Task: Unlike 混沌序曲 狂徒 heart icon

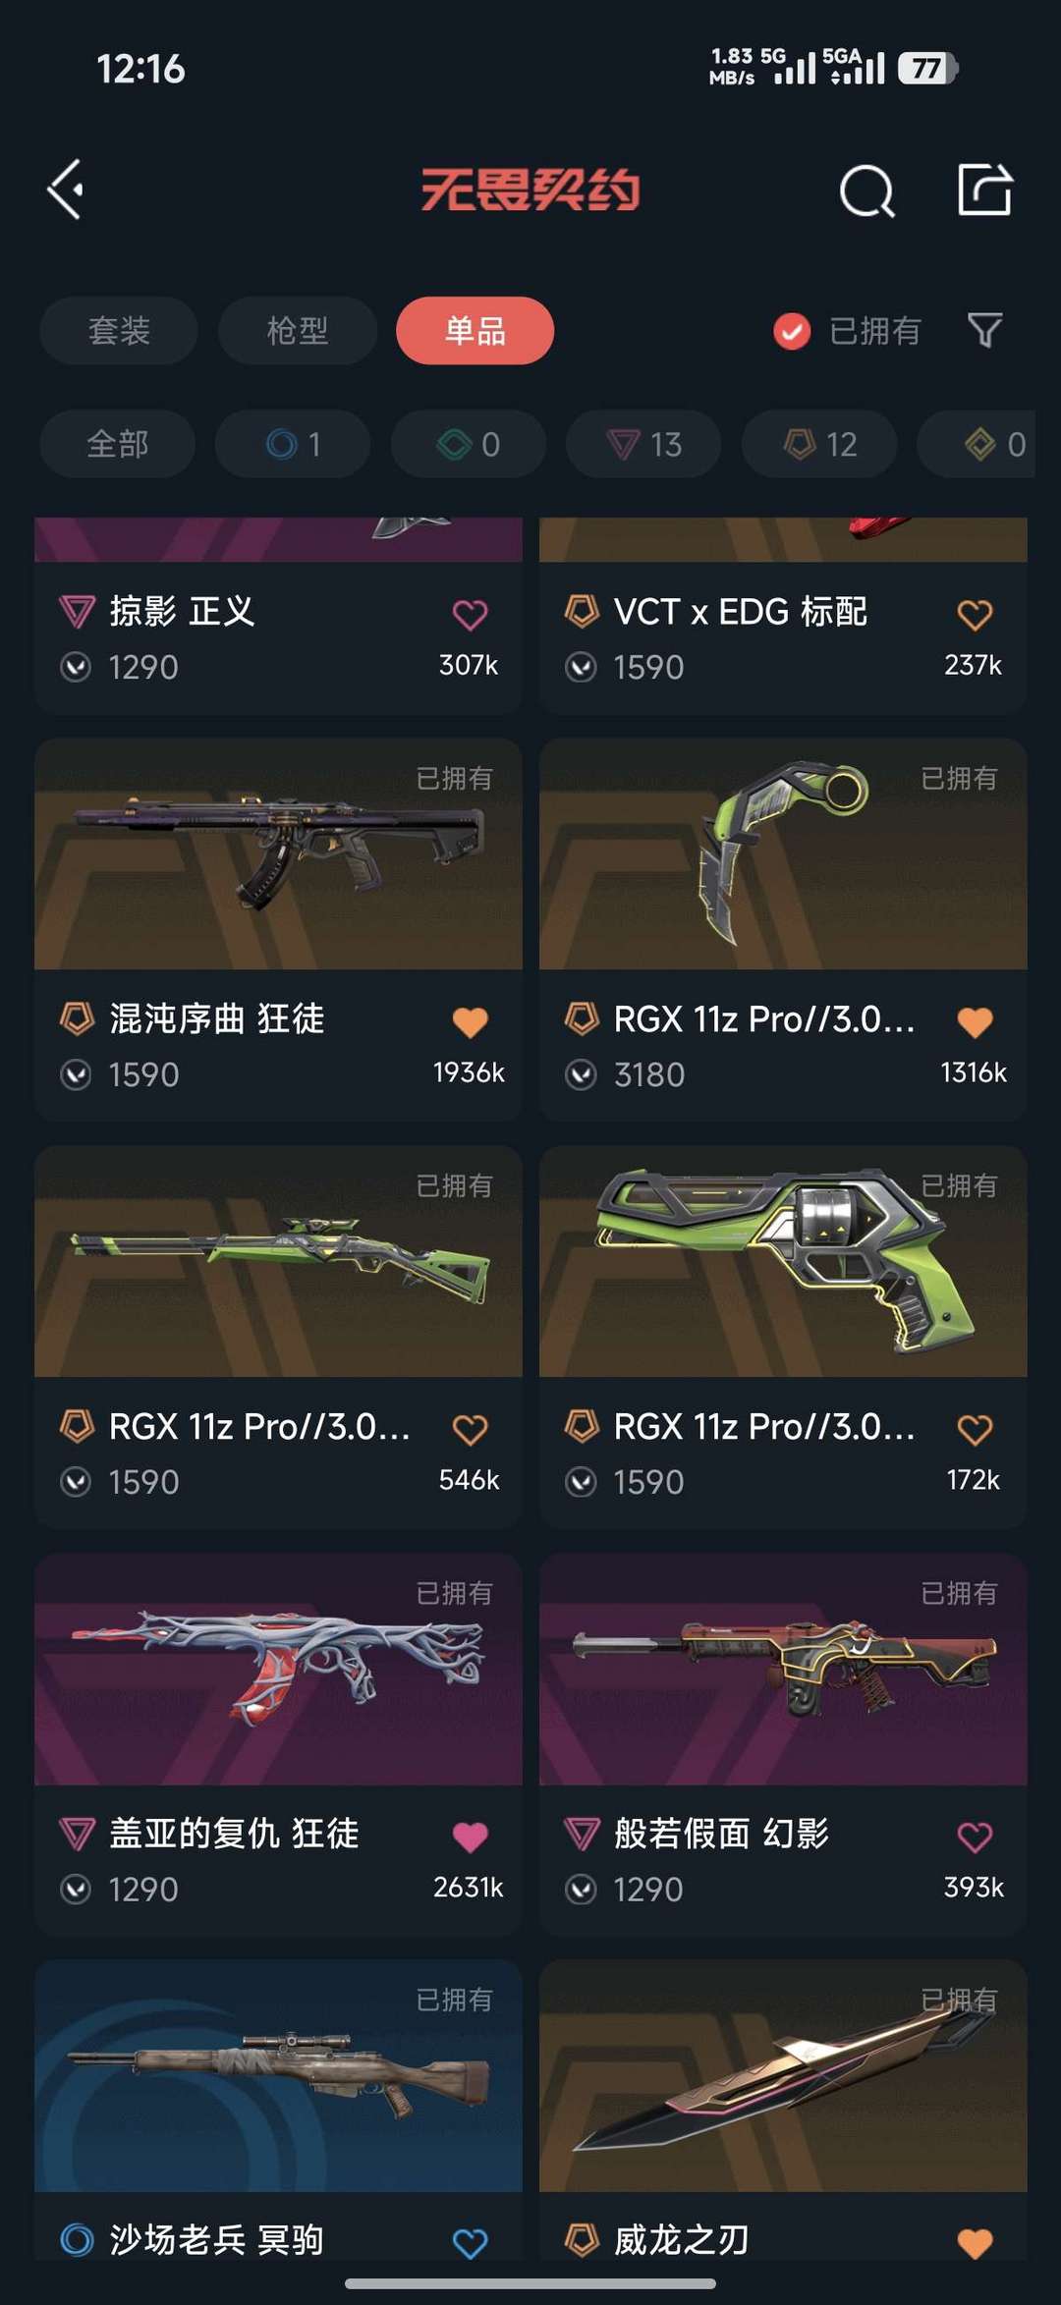Action: click(470, 1022)
